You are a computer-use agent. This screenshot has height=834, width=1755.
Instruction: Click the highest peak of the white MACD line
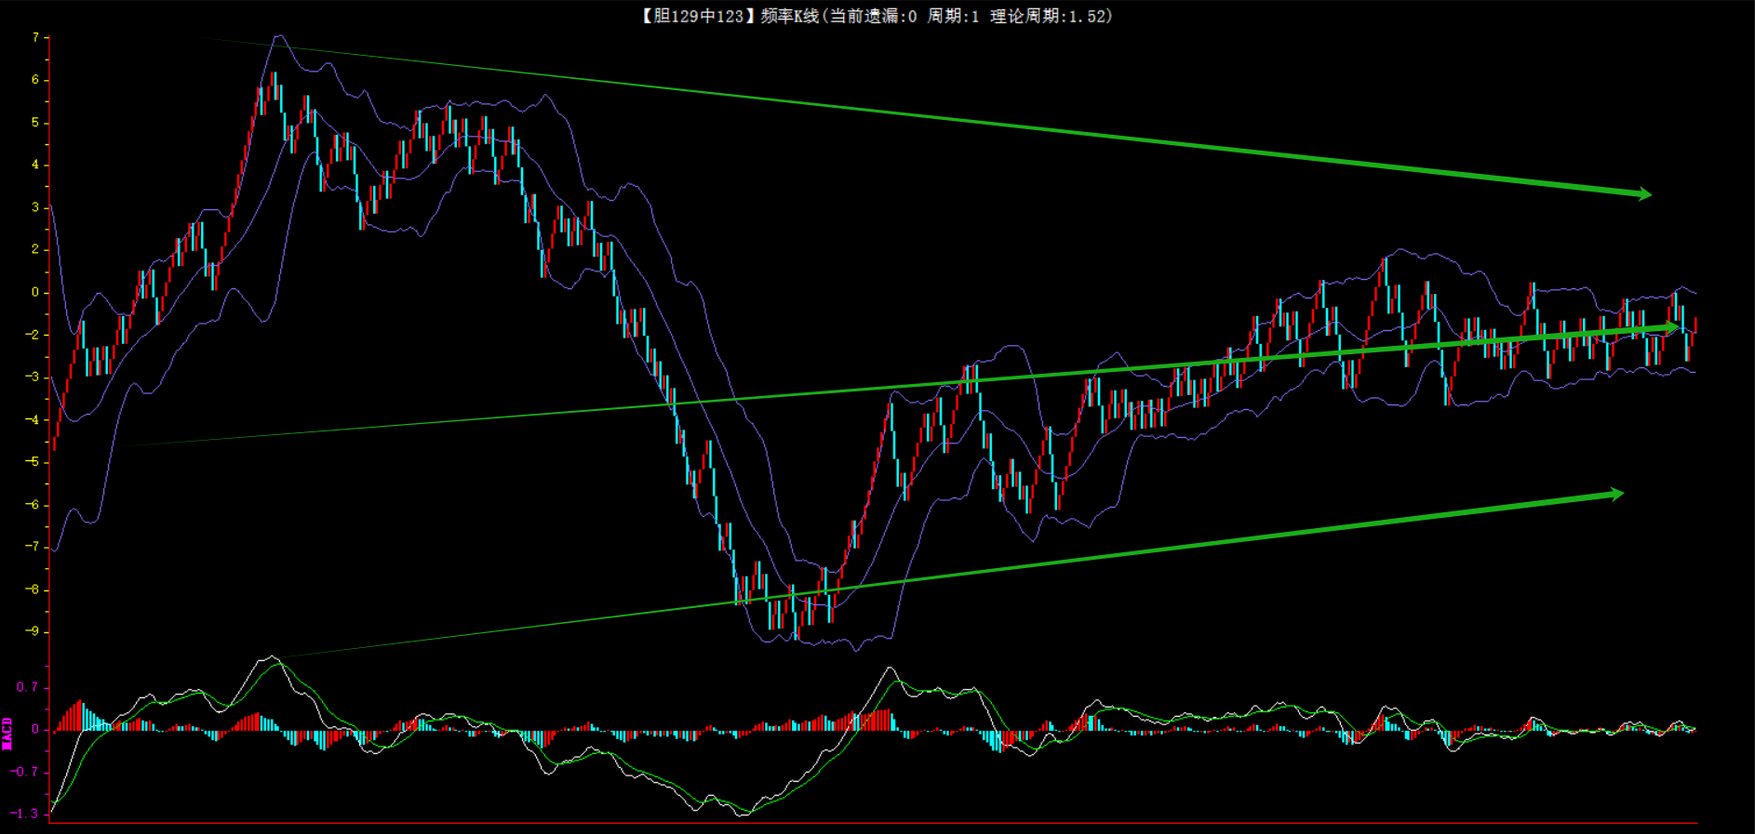pyautogui.click(x=273, y=656)
